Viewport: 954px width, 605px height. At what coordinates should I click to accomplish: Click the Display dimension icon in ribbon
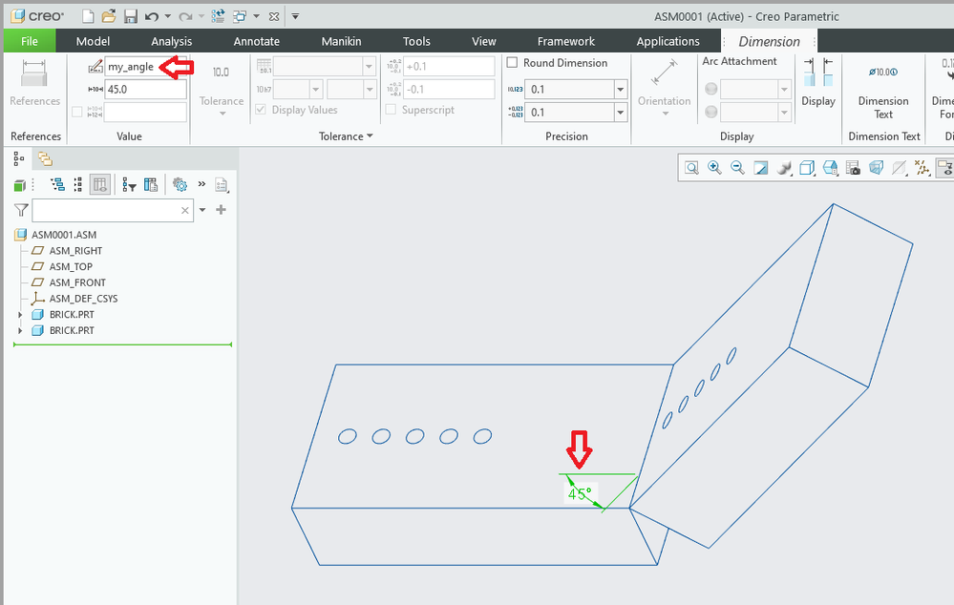click(x=817, y=81)
